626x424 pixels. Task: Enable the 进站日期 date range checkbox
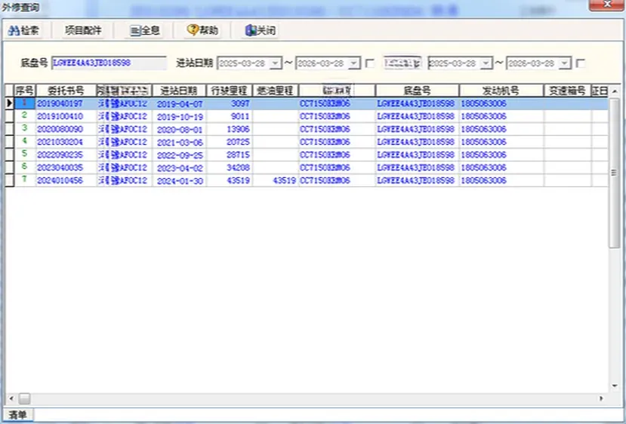[x=370, y=63]
